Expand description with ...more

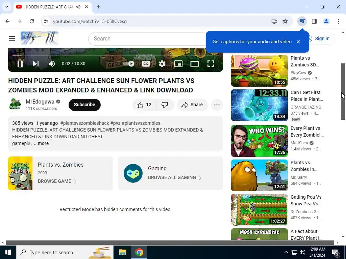click(41, 143)
